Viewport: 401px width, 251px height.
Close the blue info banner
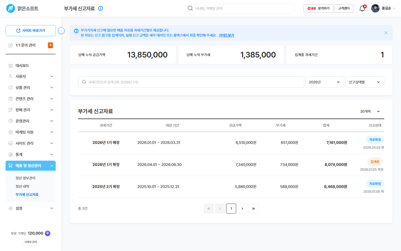click(386, 33)
